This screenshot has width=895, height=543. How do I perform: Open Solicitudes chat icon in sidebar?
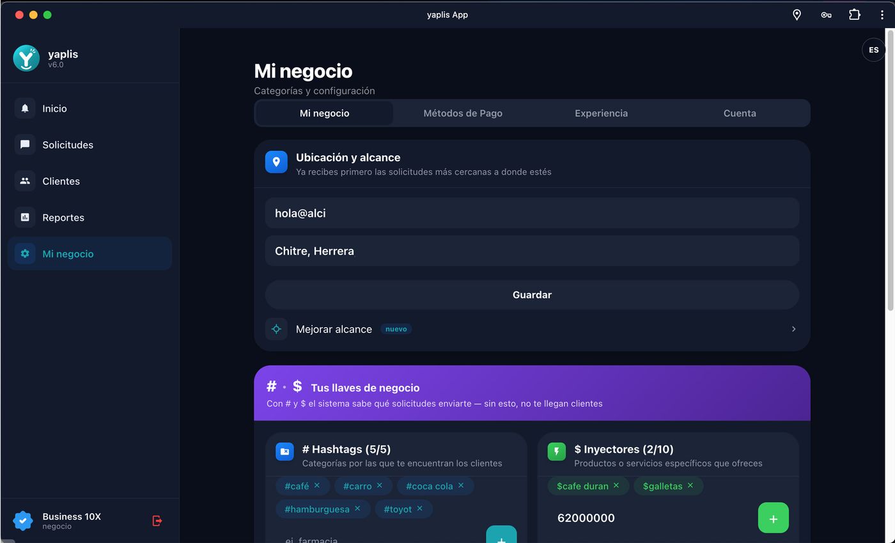click(25, 145)
